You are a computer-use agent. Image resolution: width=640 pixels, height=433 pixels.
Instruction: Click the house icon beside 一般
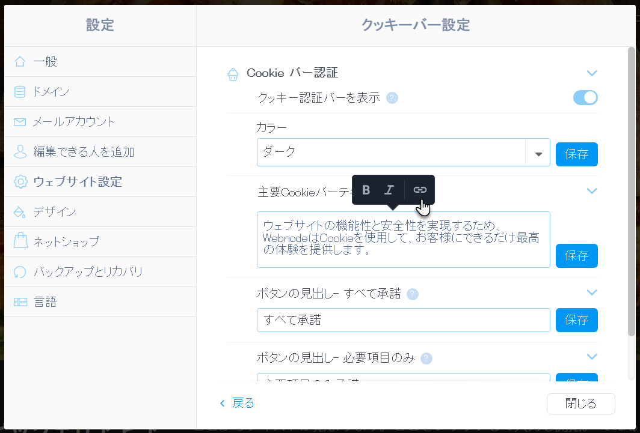pyautogui.click(x=20, y=61)
